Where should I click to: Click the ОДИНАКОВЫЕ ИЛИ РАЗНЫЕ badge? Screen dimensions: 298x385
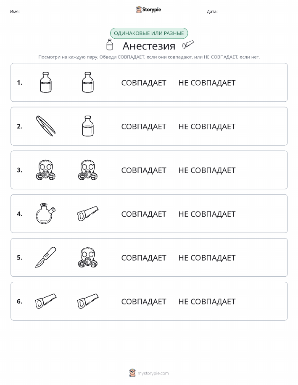(149, 33)
